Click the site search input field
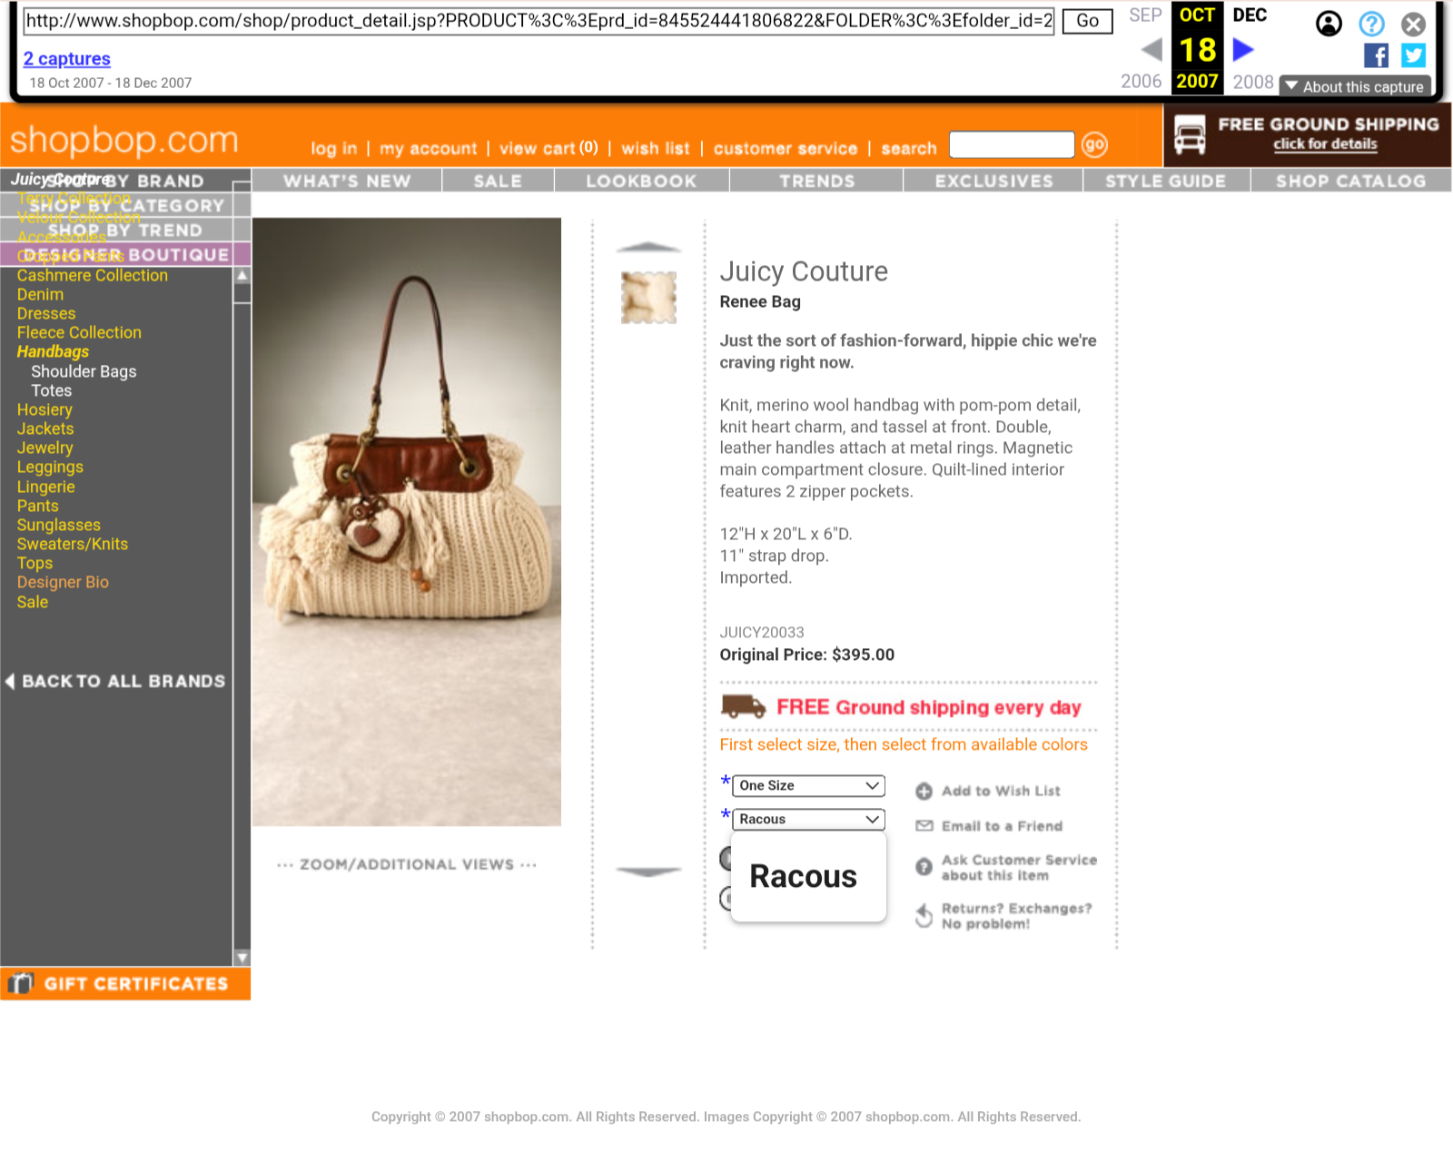The height and width of the screenshot is (1162, 1453). 1012,145
